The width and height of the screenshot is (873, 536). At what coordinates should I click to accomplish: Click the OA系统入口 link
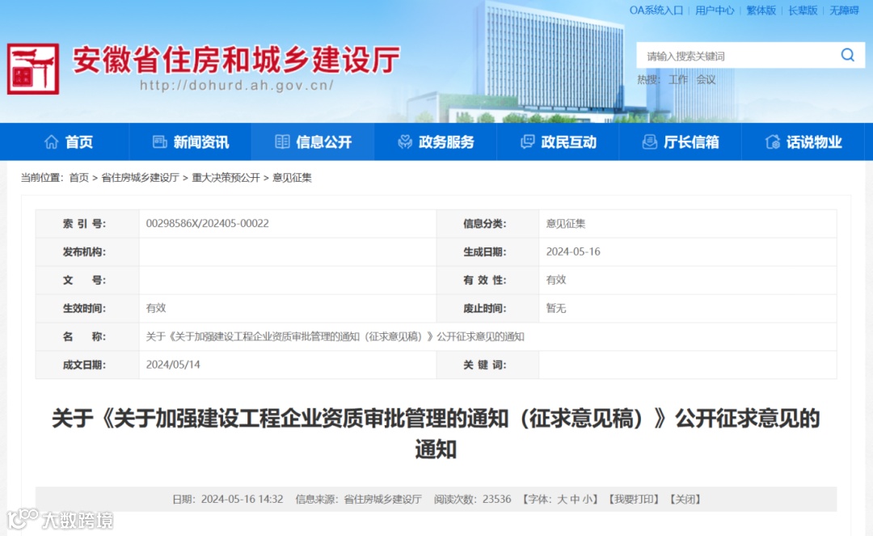[x=656, y=11]
